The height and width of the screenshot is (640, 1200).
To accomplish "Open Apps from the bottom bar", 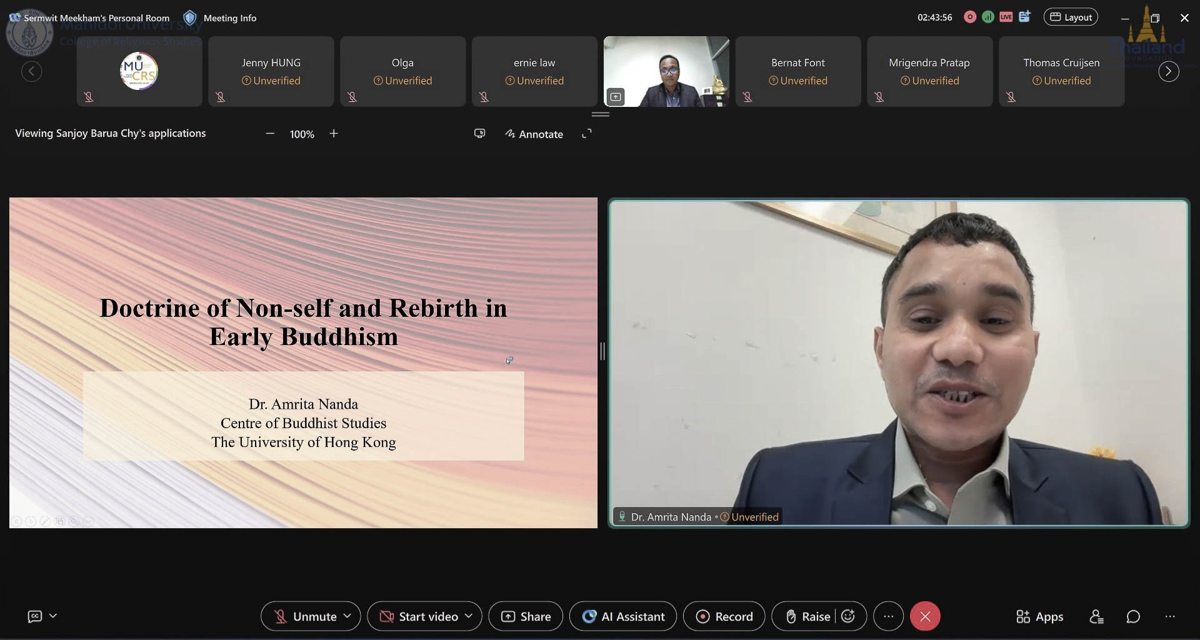I will point(1039,617).
